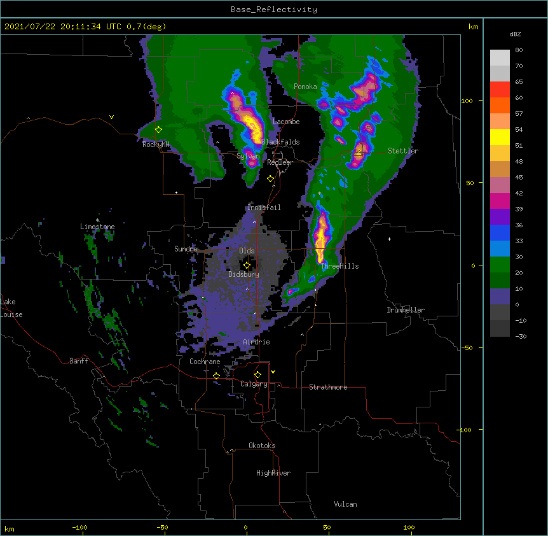Viewport: 548px width, 536px height.
Task: Select the Drumheller label
Action: pyautogui.click(x=406, y=310)
